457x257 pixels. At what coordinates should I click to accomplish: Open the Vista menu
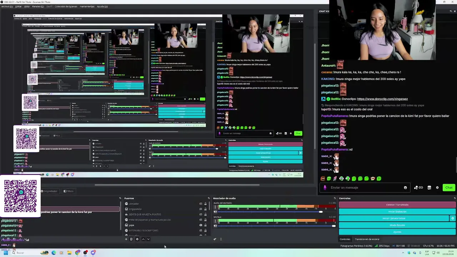click(x=27, y=6)
